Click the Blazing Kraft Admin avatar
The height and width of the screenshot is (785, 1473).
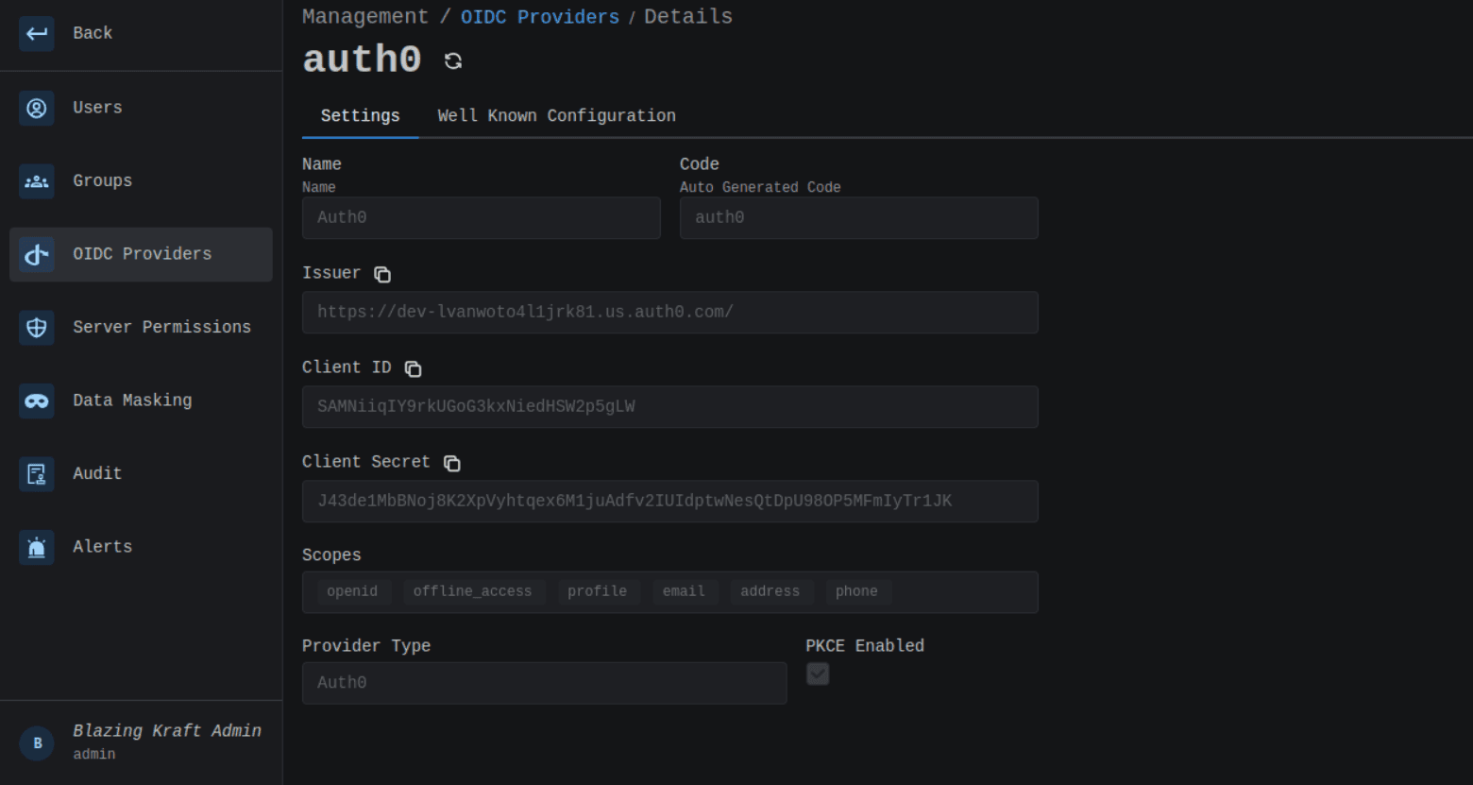tap(38, 743)
